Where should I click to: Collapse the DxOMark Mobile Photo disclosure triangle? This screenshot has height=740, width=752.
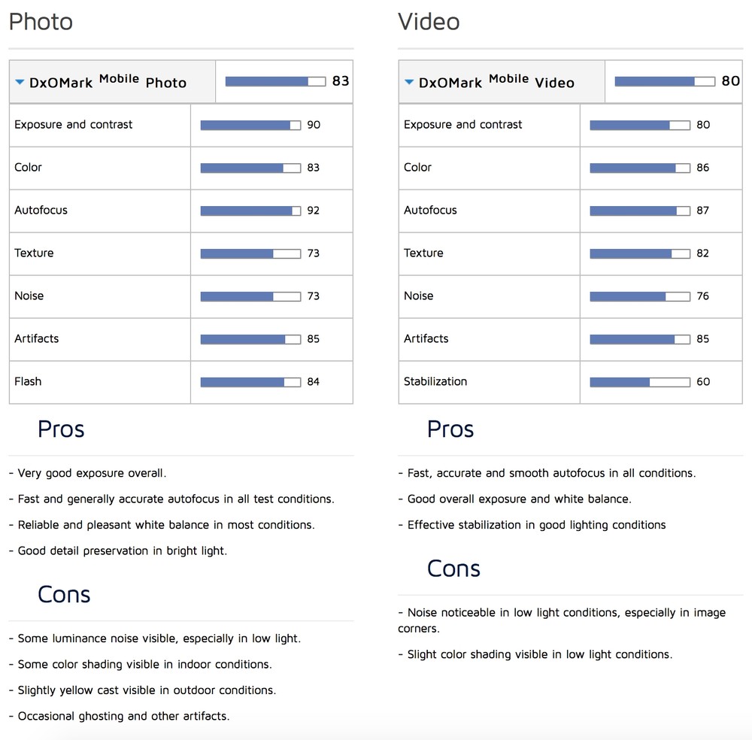(20, 82)
